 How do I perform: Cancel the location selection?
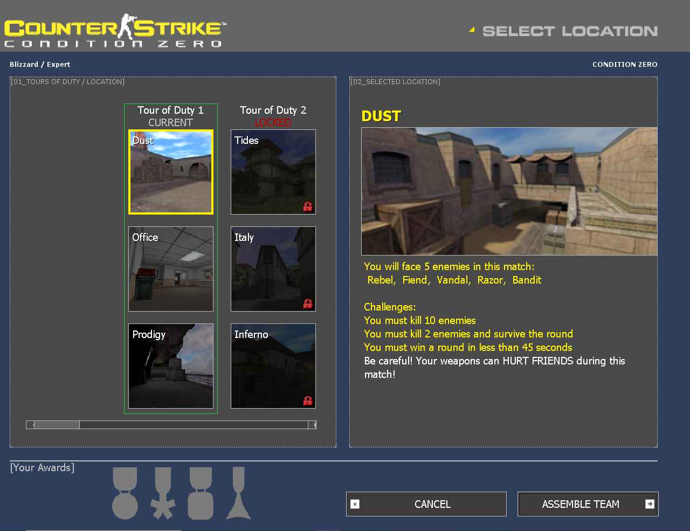pos(426,504)
